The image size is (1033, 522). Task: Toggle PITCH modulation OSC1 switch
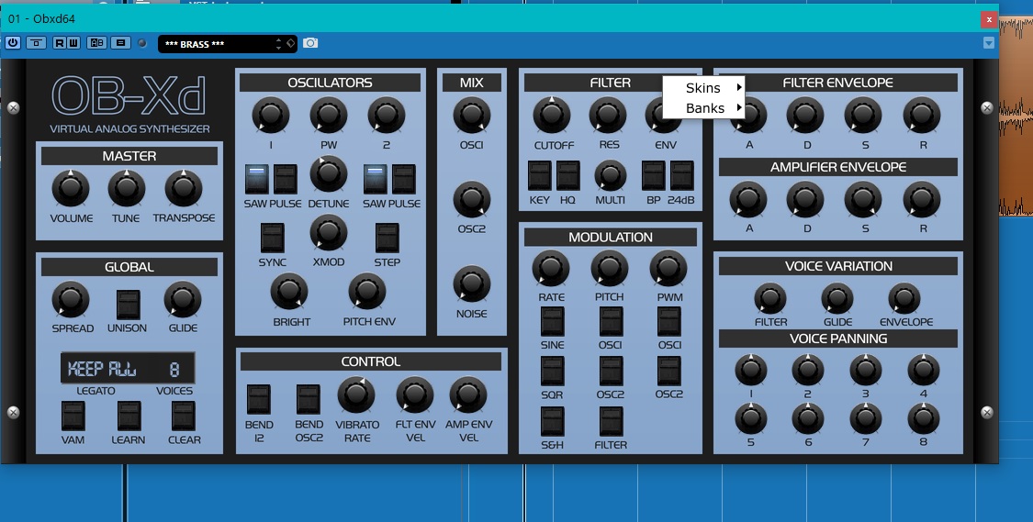click(611, 321)
